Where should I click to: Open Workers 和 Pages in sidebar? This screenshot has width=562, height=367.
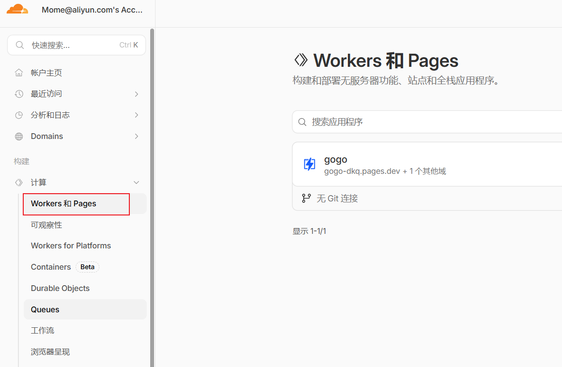(63, 204)
